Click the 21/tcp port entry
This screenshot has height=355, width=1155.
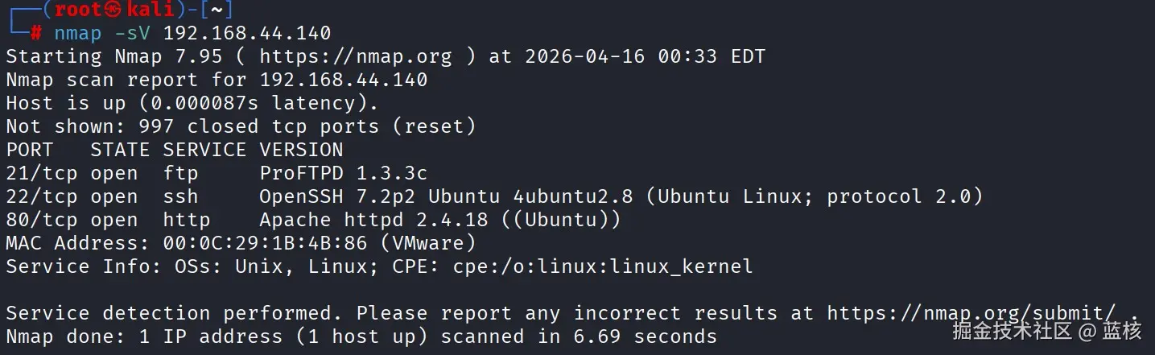tap(41, 173)
